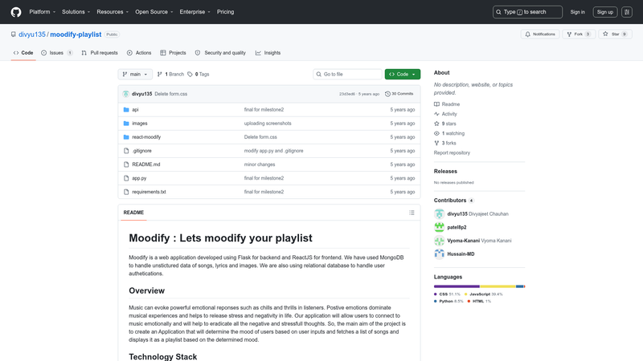Open the react-moodify folder
The image size is (643, 361).
146,137
